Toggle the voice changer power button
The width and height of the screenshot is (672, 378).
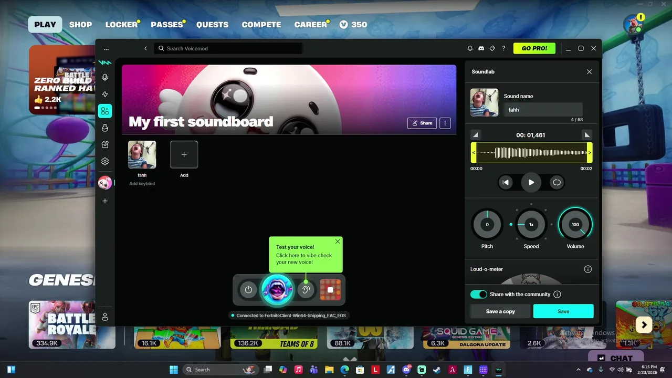pyautogui.click(x=248, y=289)
